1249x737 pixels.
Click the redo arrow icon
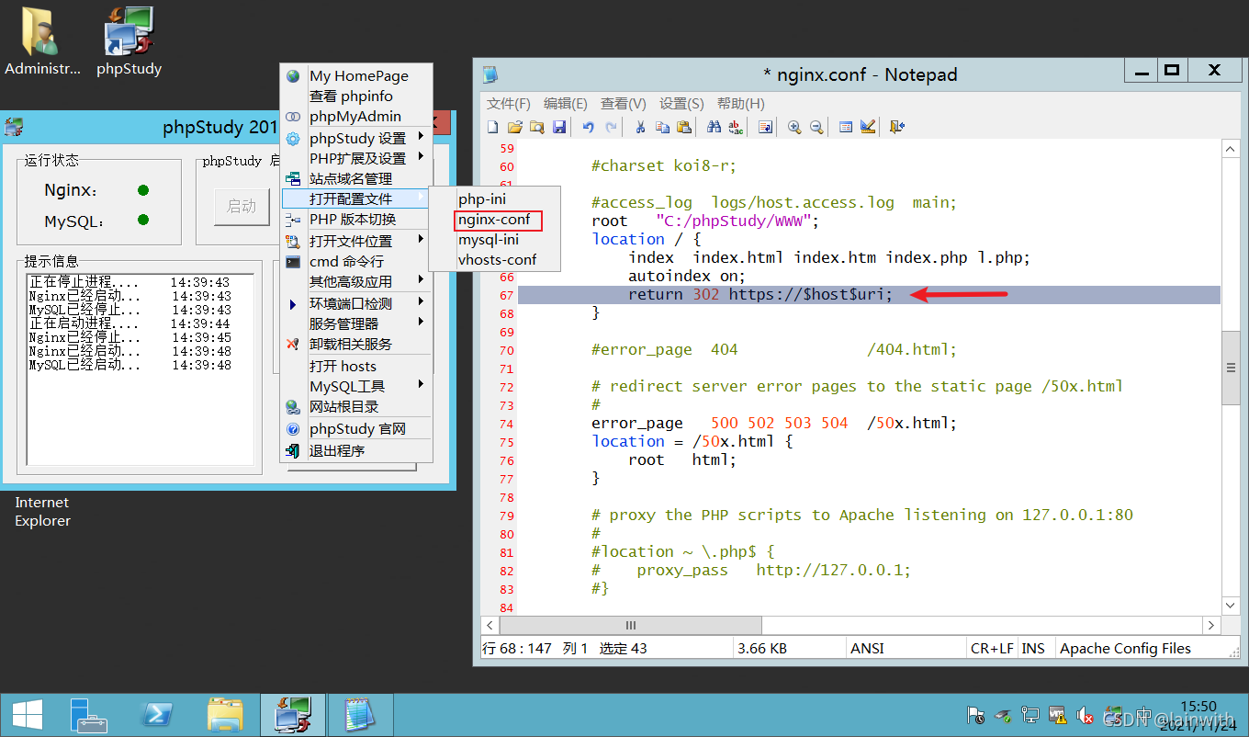[x=611, y=127]
